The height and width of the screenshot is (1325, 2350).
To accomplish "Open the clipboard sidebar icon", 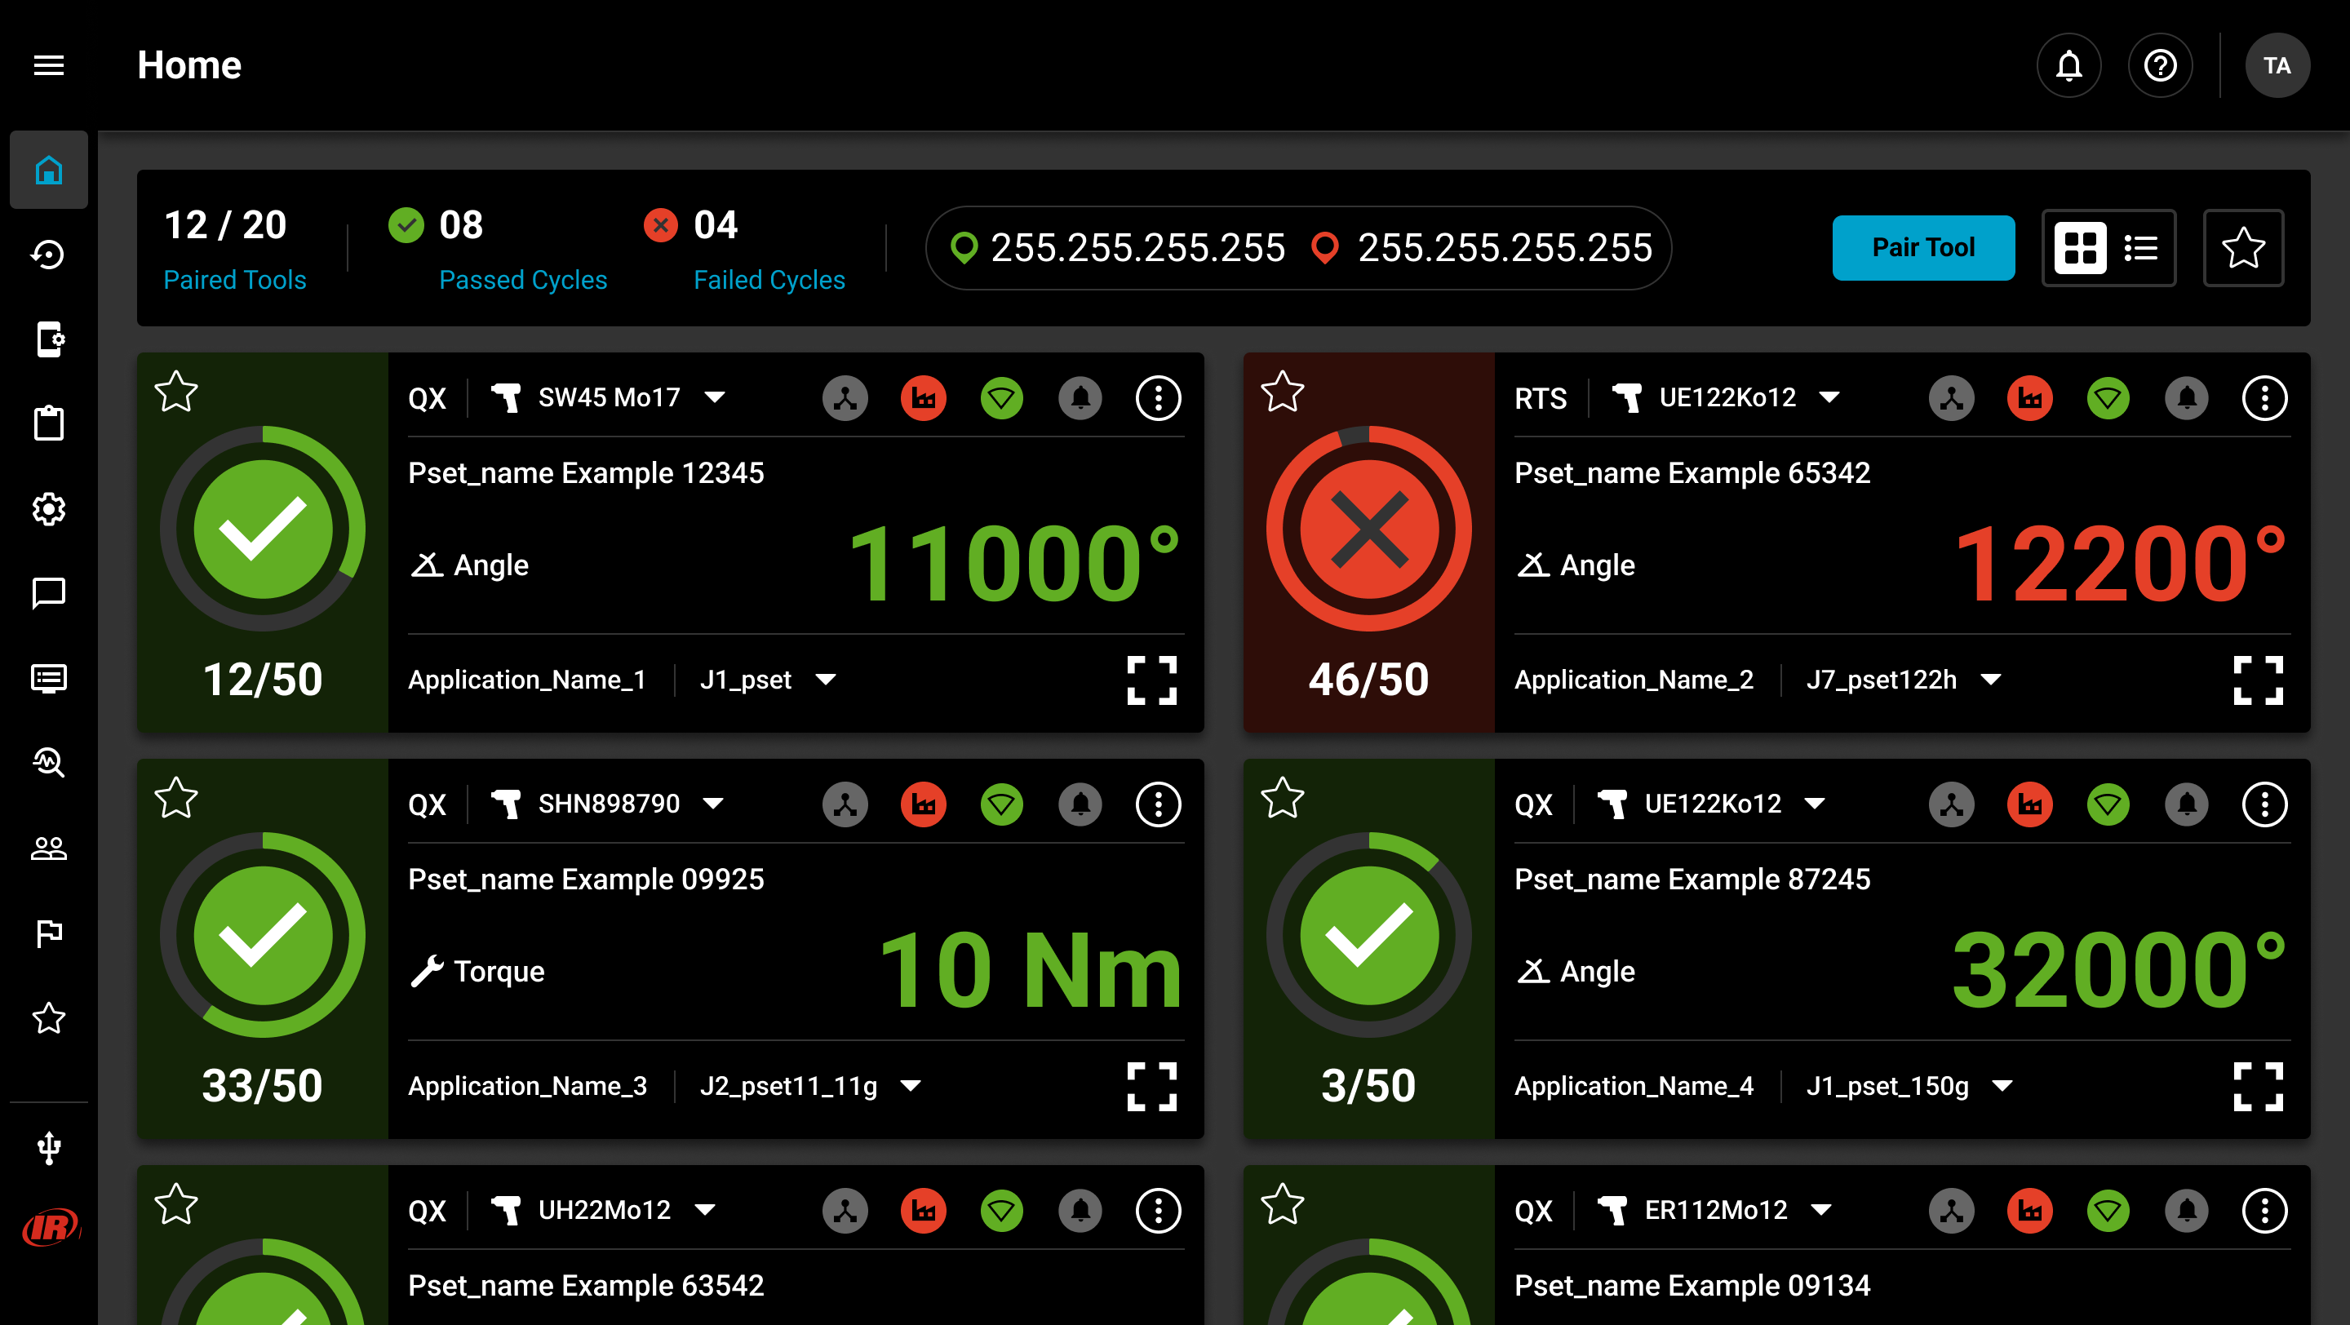I will pyautogui.click(x=48, y=424).
